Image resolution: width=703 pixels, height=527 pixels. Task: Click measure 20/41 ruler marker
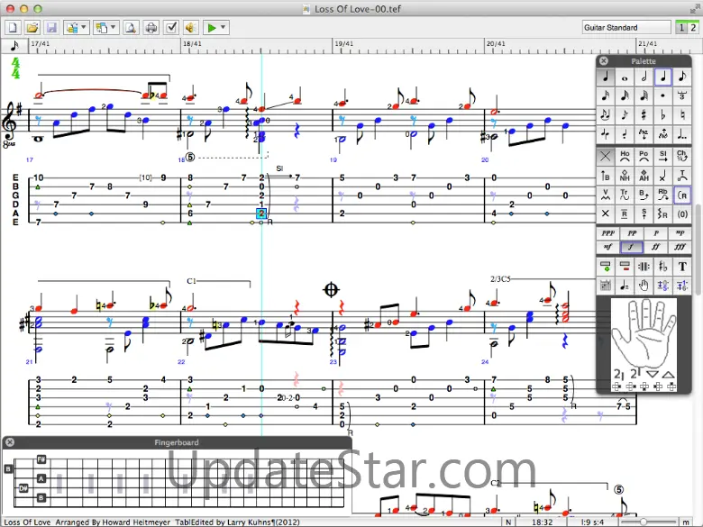click(496, 44)
